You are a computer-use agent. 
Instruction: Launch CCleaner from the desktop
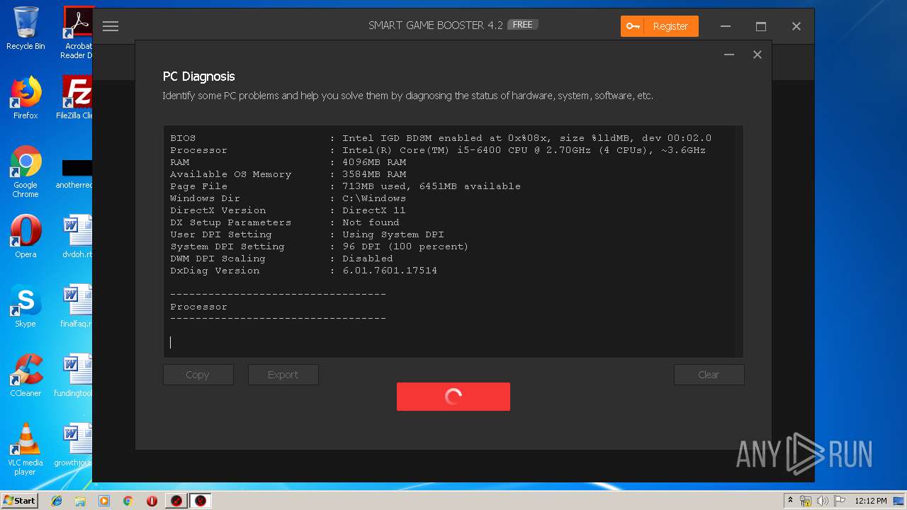[26, 375]
